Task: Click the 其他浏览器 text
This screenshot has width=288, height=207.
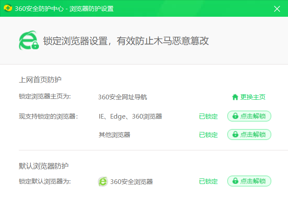Action: tap(114, 135)
